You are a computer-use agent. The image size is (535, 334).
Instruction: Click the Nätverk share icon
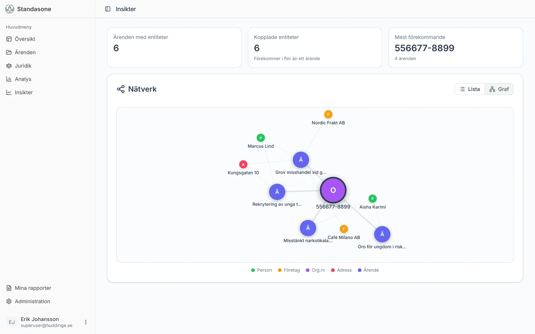(121, 89)
